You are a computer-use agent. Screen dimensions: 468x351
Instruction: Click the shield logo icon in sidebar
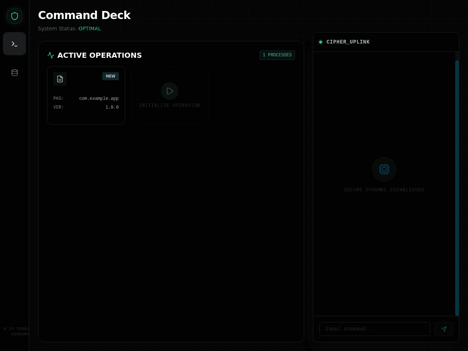[15, 16]
